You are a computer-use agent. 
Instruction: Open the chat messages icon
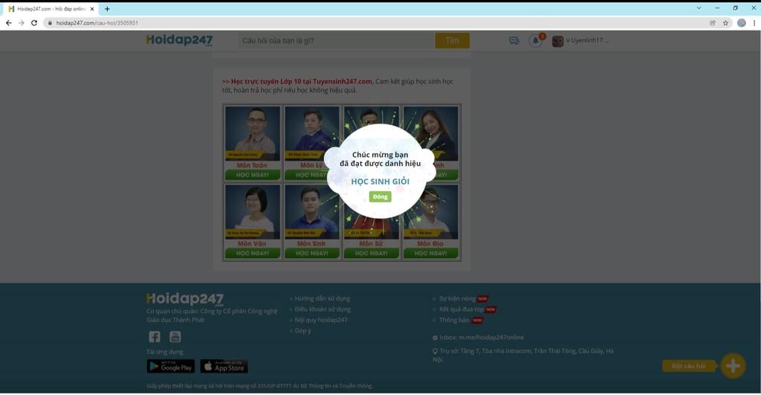[514, 41]
